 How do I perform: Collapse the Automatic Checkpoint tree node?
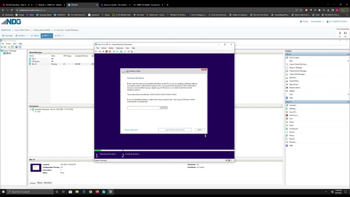[31, 109]
